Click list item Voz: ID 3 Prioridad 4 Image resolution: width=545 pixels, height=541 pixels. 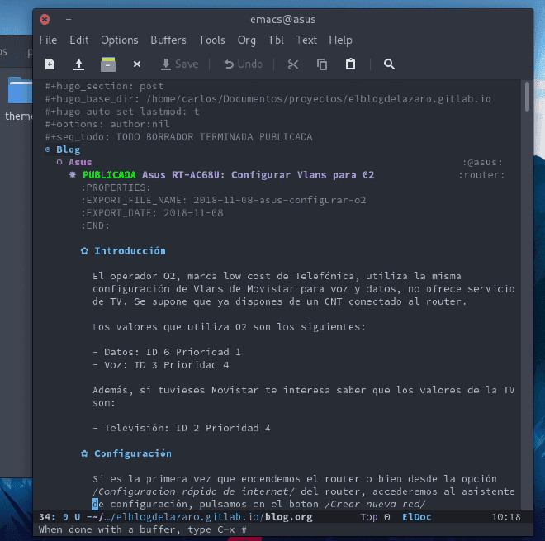click(161, 365)
